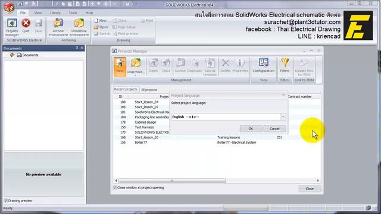Switch to All projects tab
This screenshot has width=381, height=214.
click(x=149, y=90)
